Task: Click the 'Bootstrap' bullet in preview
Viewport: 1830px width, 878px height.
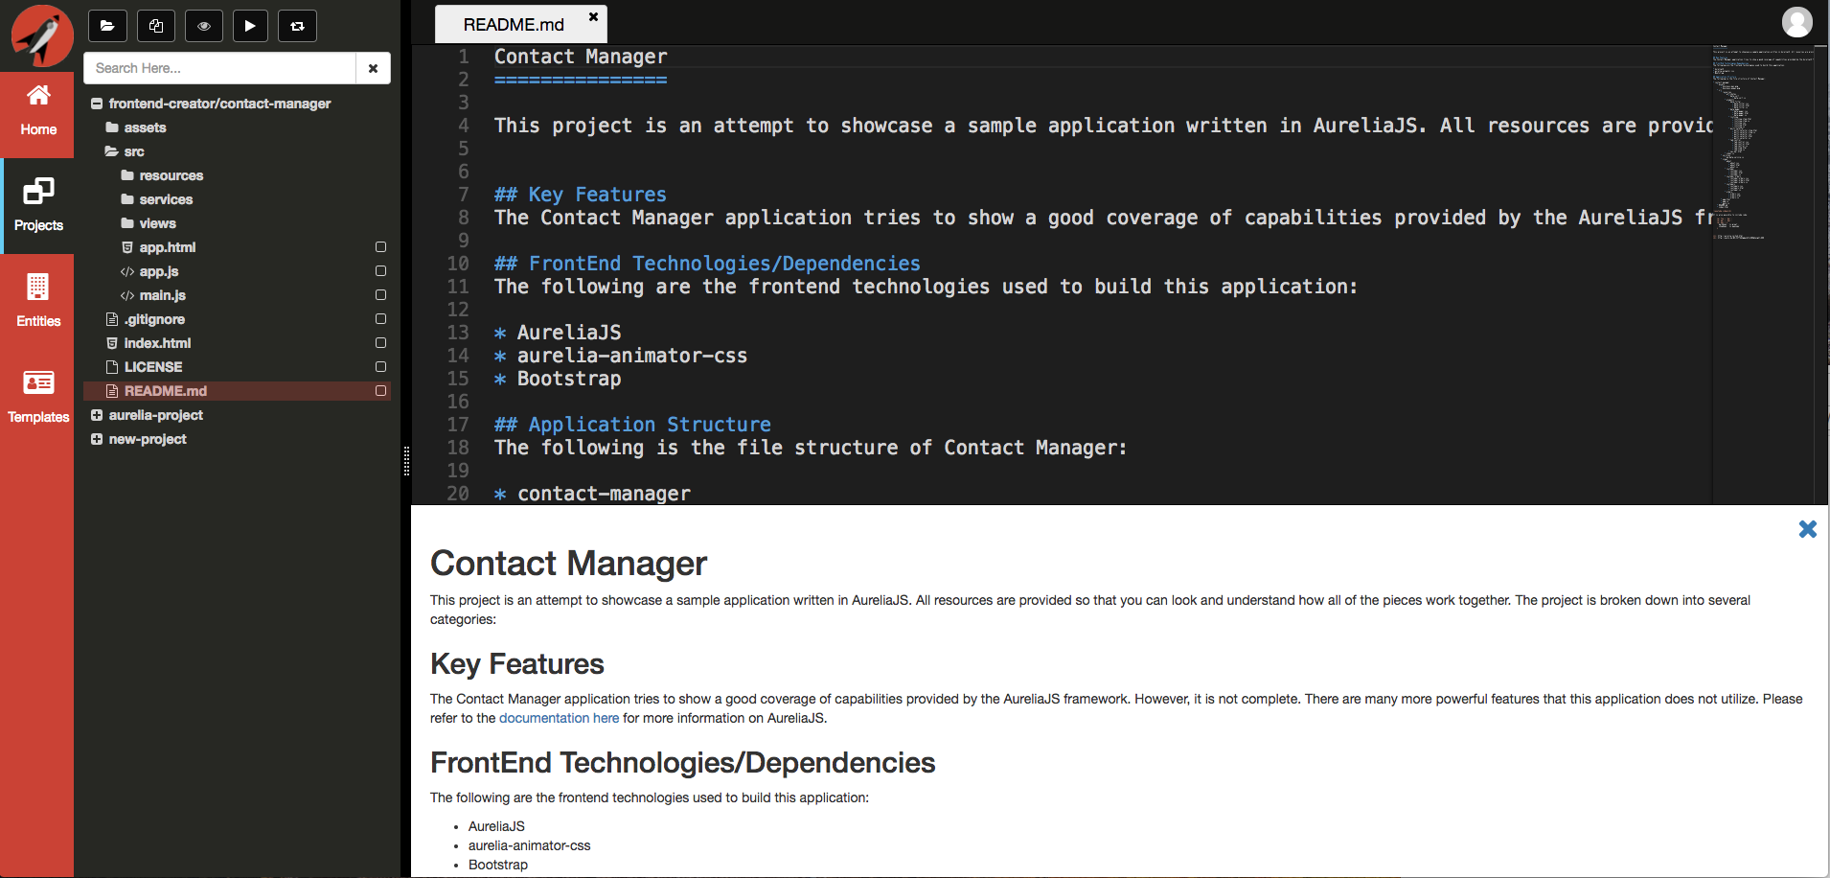Action: point(498,865)
